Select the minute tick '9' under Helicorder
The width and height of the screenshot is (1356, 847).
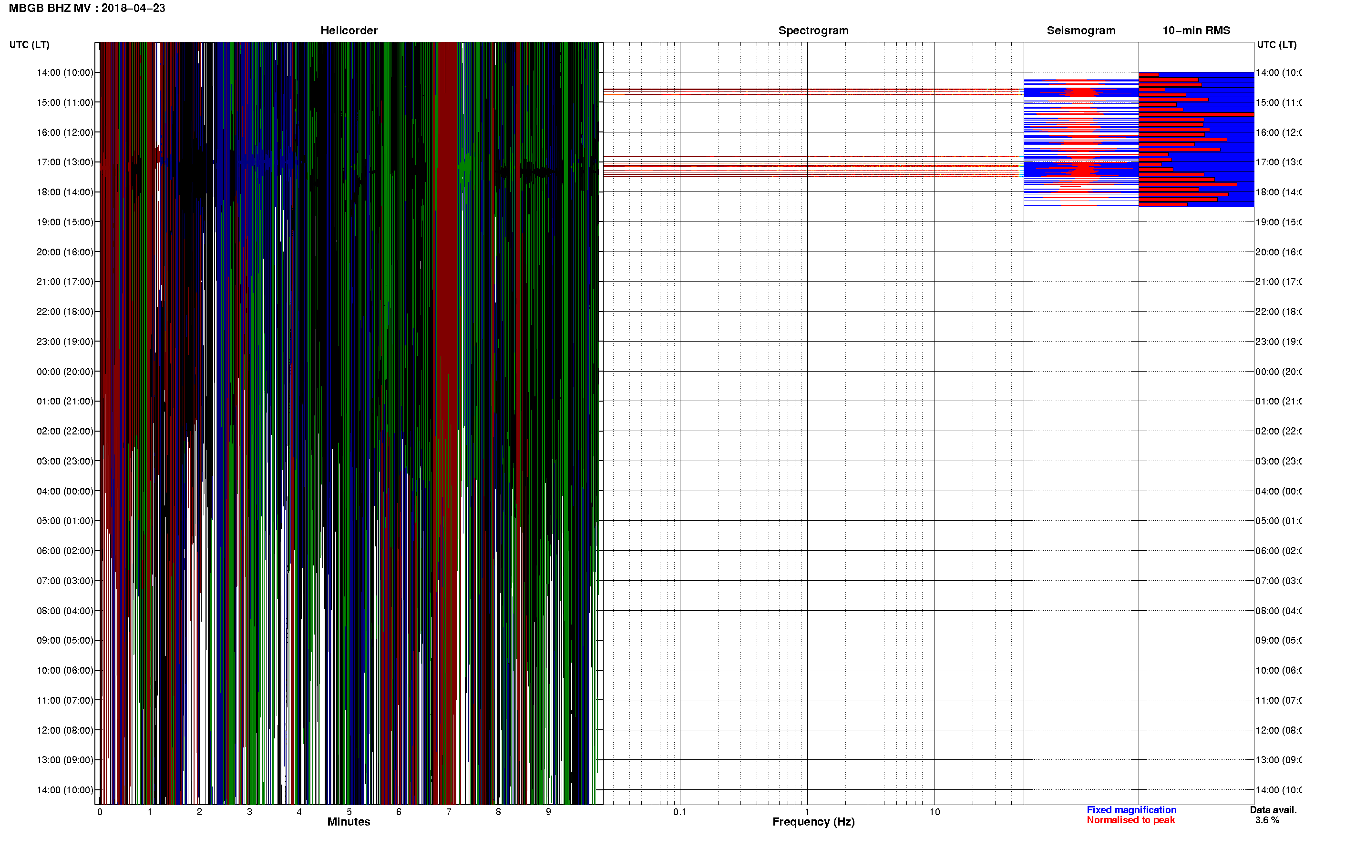(548, 812)
